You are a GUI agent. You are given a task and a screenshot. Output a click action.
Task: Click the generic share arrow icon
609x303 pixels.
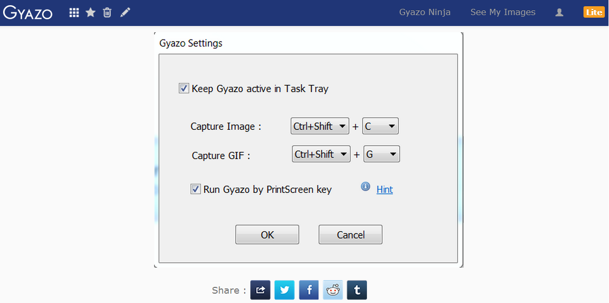point(260,290)
